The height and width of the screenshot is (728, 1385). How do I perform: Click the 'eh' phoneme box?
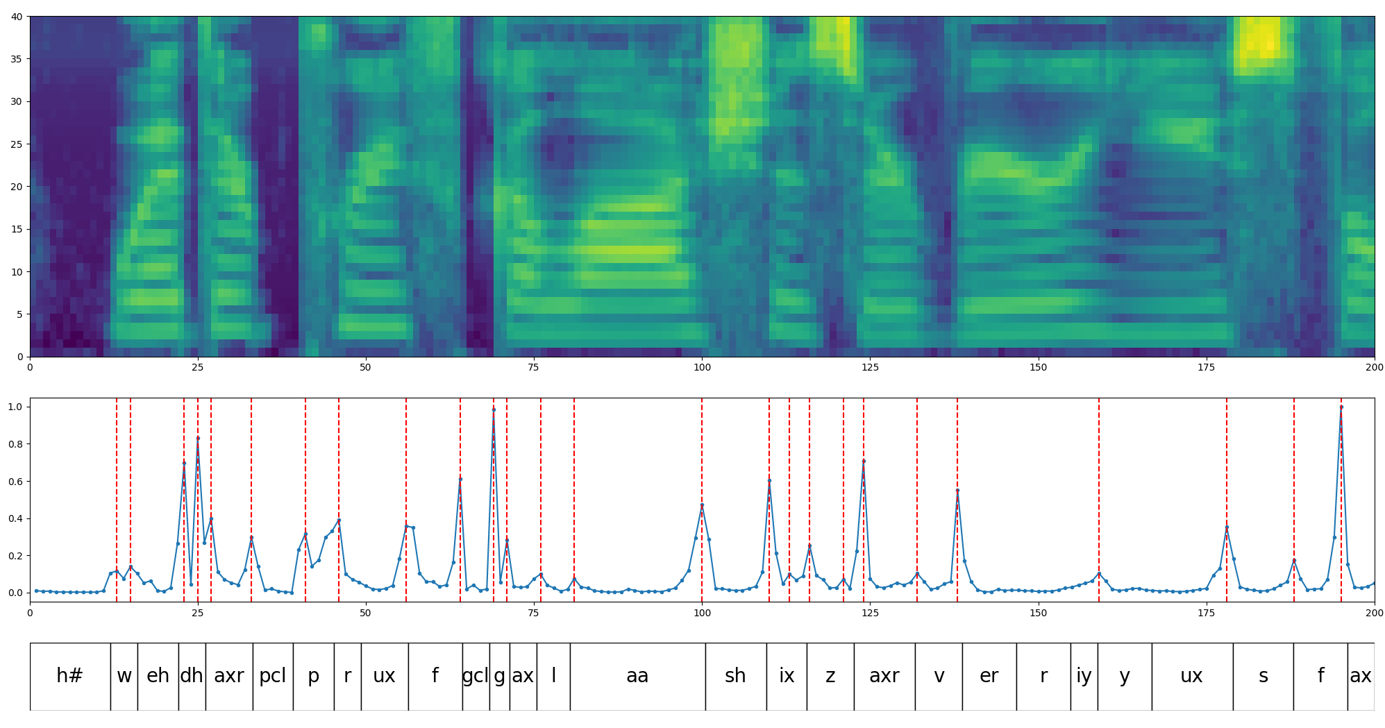158,676
